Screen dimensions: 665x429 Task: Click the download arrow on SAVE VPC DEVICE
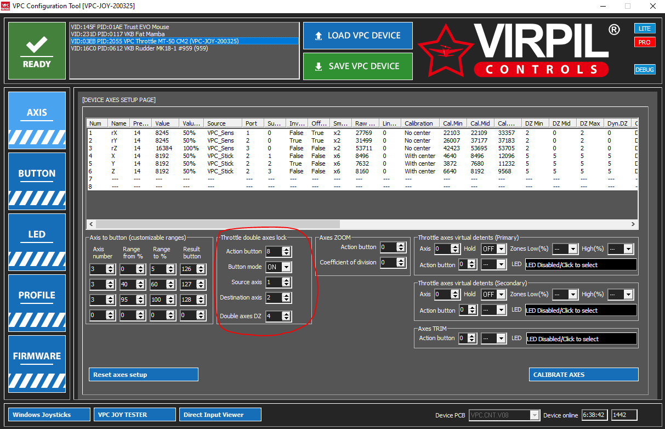pos(319,66)
